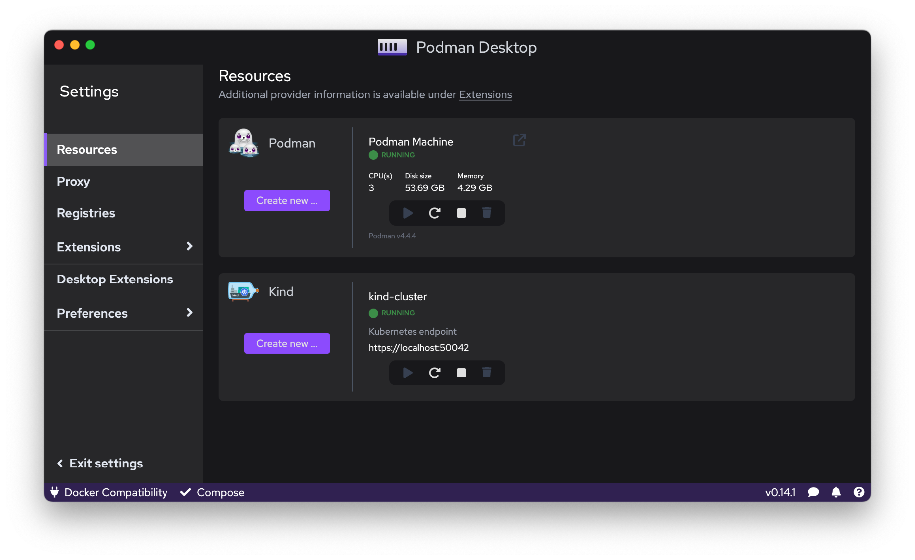Click Compose status label

[221, 492]
